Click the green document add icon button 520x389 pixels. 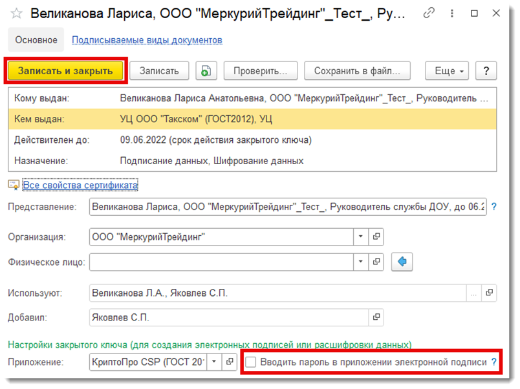coord(206,71)
